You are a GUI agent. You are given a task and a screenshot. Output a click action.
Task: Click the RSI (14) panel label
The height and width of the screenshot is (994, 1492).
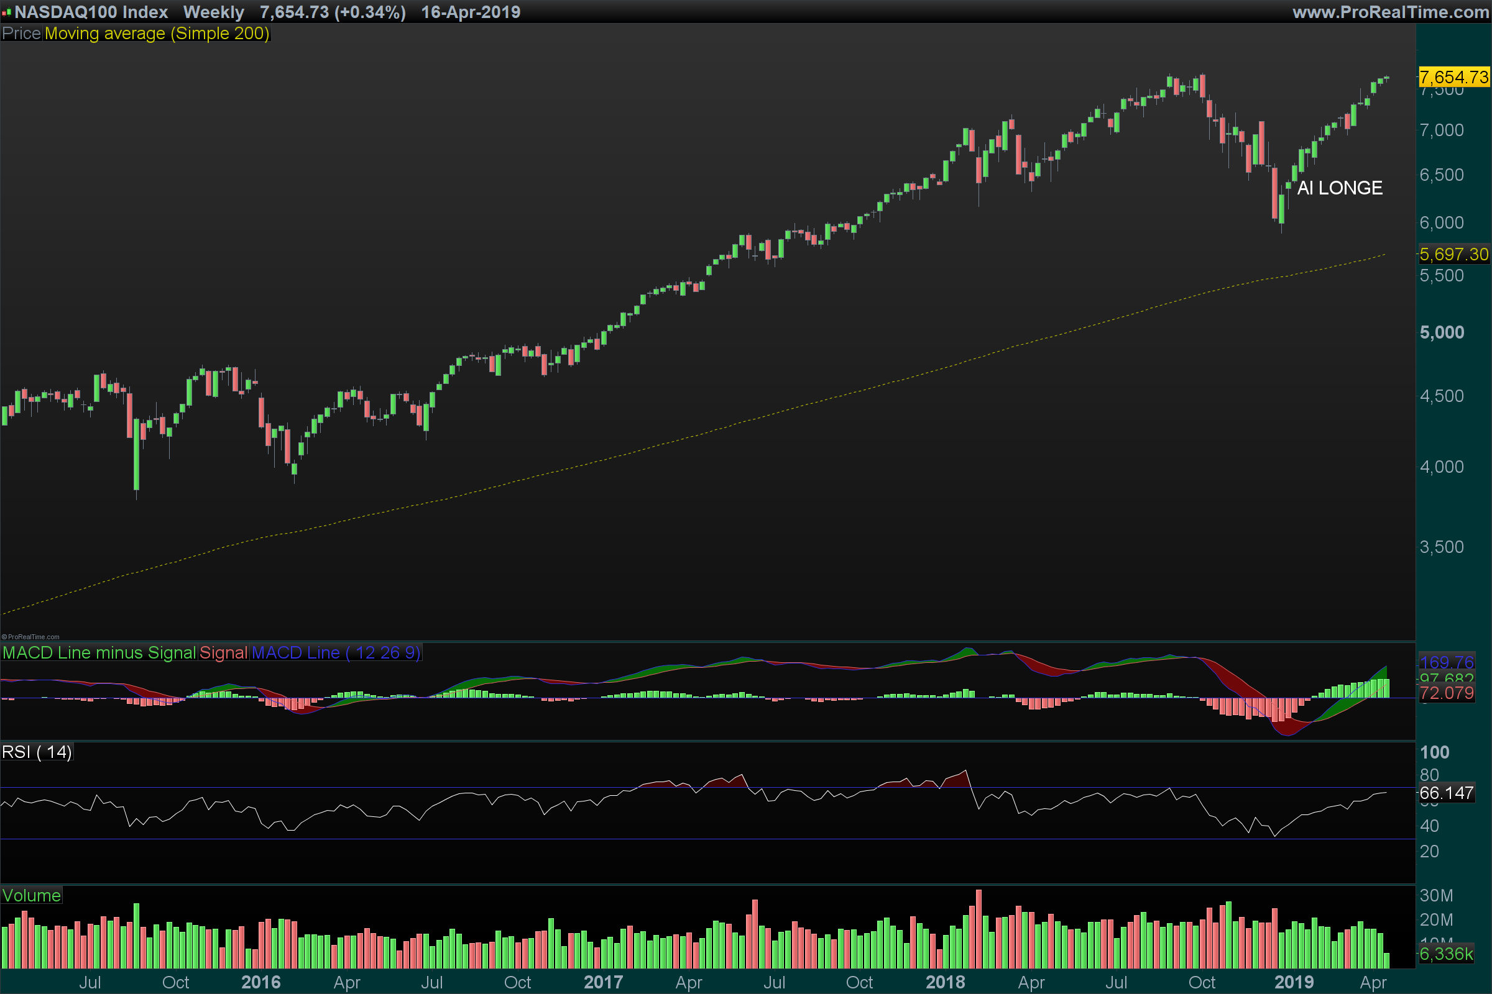(37, 752)
